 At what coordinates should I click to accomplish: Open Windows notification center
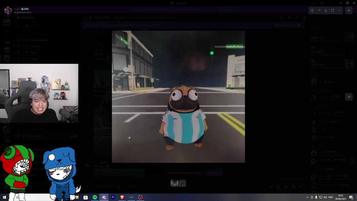[x=351, y=197]
